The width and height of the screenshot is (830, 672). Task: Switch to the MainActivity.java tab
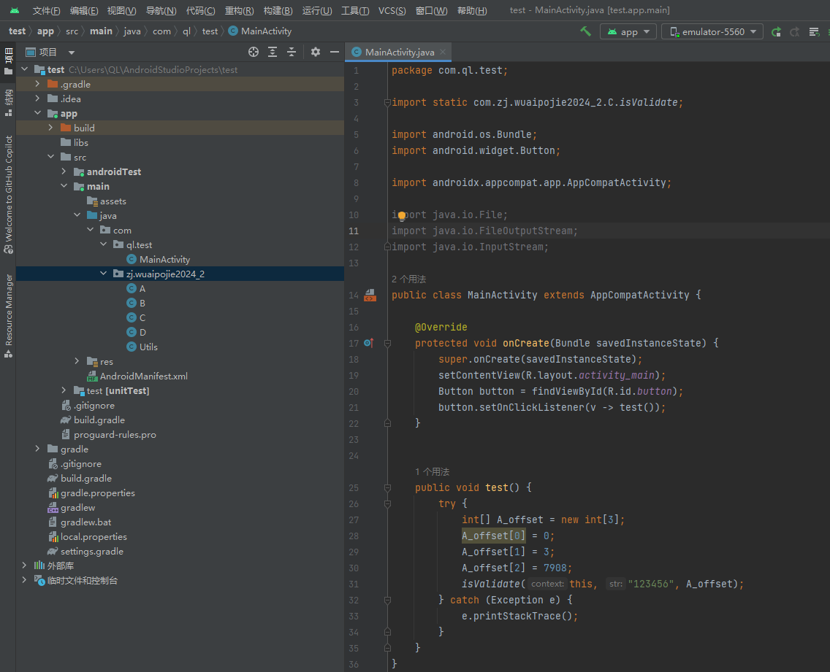pyautogui.click(x=399, y=52)
